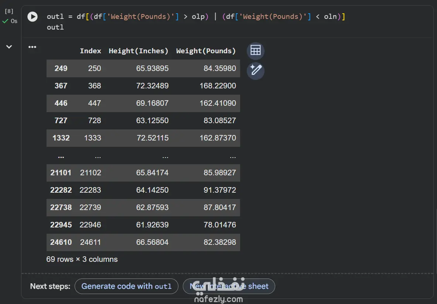Select row label 727
437x304 pixels.
(x=61, y=121)
